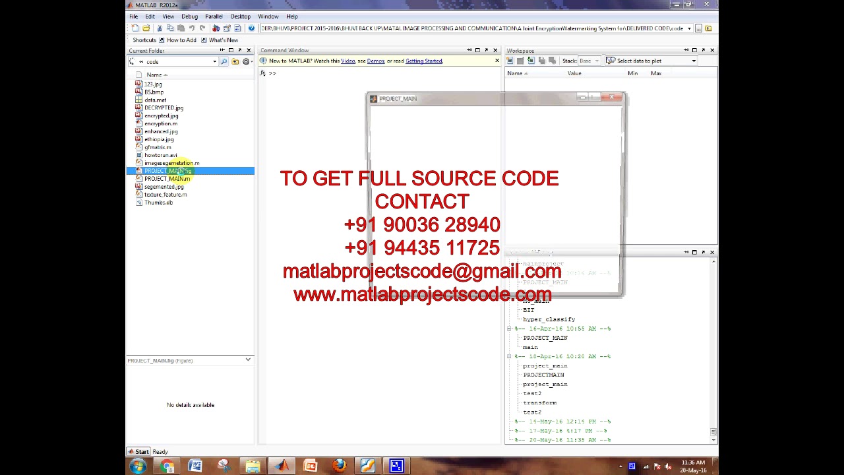Image resolution: width=844 pixels, height=475 pixels.
Task: Click the fx function browser icon
Action: pyautogui.click(x=263, y=73)
